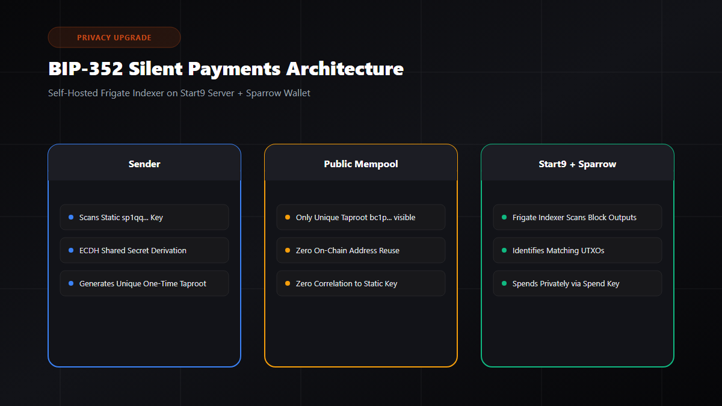This screenshot has height=406, width=722.
Task: Click blue bullet beside ECDH Shared Secret Derivation
Action: 71,250
